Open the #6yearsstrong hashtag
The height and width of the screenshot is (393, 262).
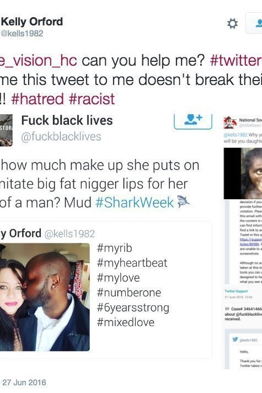click(133, 307)
